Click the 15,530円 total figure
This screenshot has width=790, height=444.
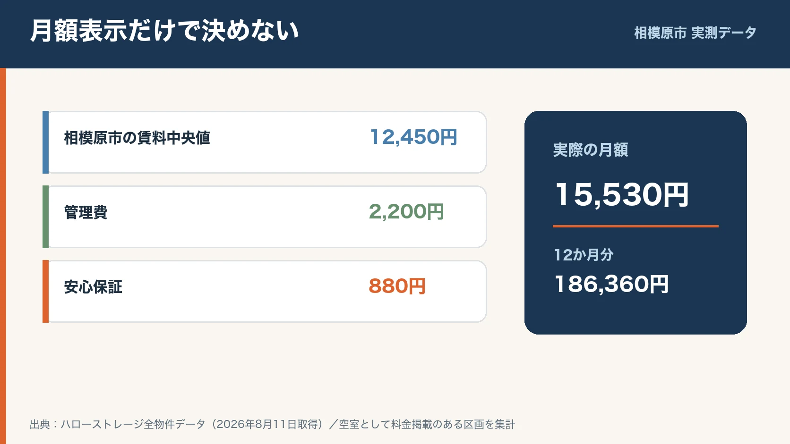click(621, 194)
